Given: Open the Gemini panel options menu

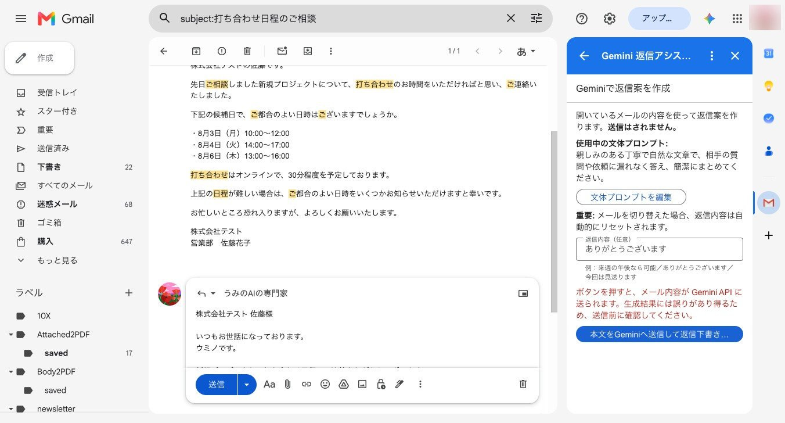Looking at the screenshot, I should click(x=712, y=56).
